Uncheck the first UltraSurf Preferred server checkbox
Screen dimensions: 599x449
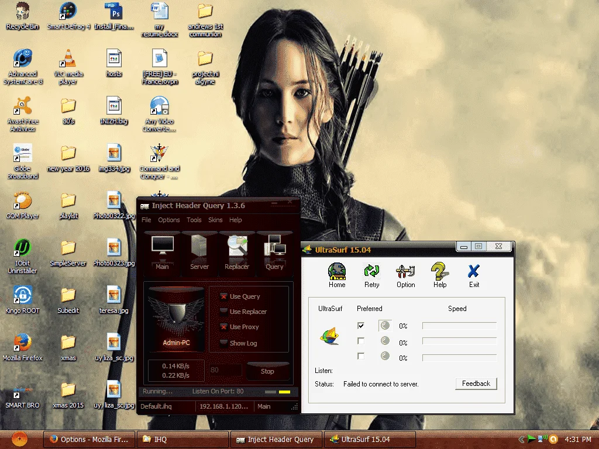click(x=360, y=326)
